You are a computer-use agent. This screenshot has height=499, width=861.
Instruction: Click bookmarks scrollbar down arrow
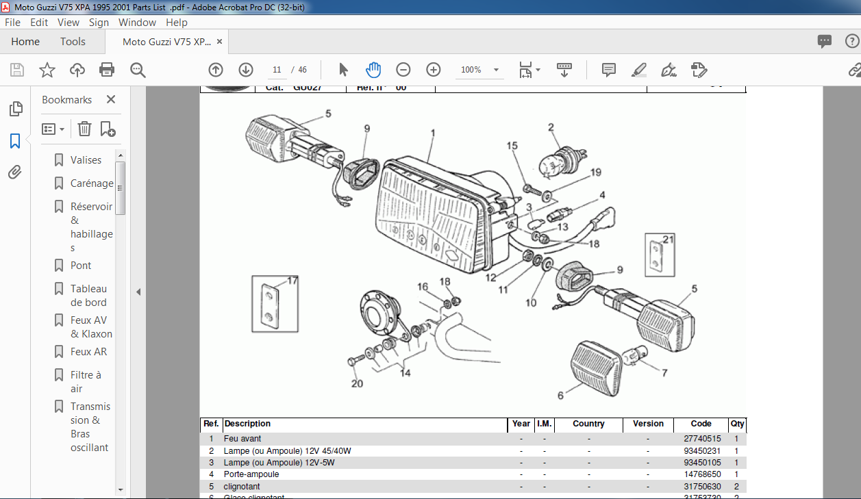pos(121,490)
